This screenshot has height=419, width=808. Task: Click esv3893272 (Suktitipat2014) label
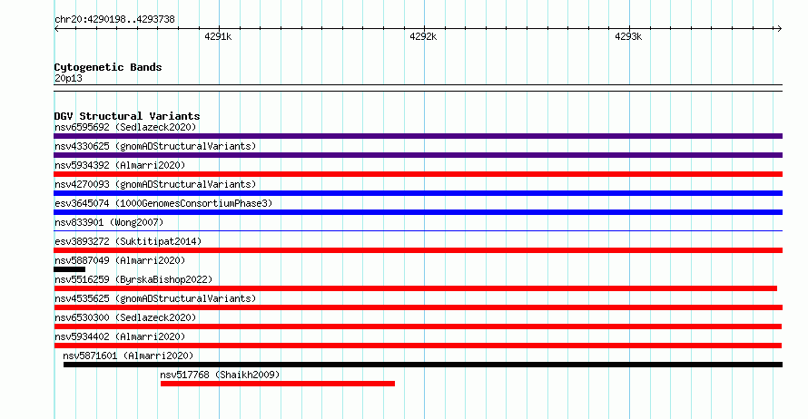(x=128, y=241)
